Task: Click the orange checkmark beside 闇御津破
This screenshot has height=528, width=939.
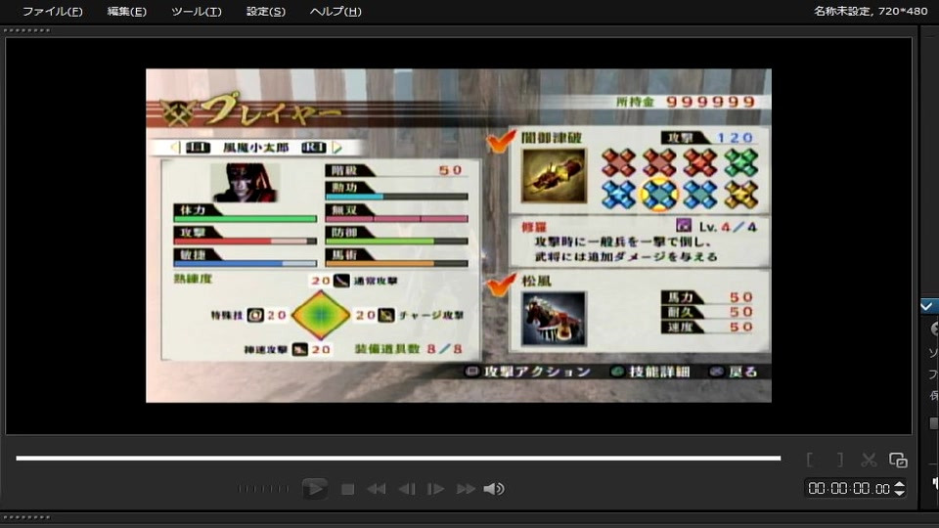Action: tap(501, 141)
